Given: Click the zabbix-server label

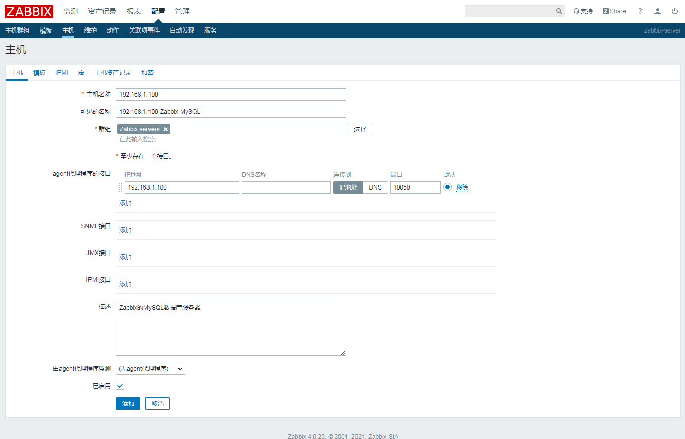Looking at the screenshot, I should [x=663, y=30].
